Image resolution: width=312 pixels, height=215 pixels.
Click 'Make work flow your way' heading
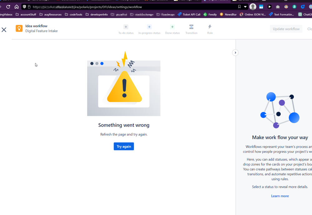click(280, 137)
